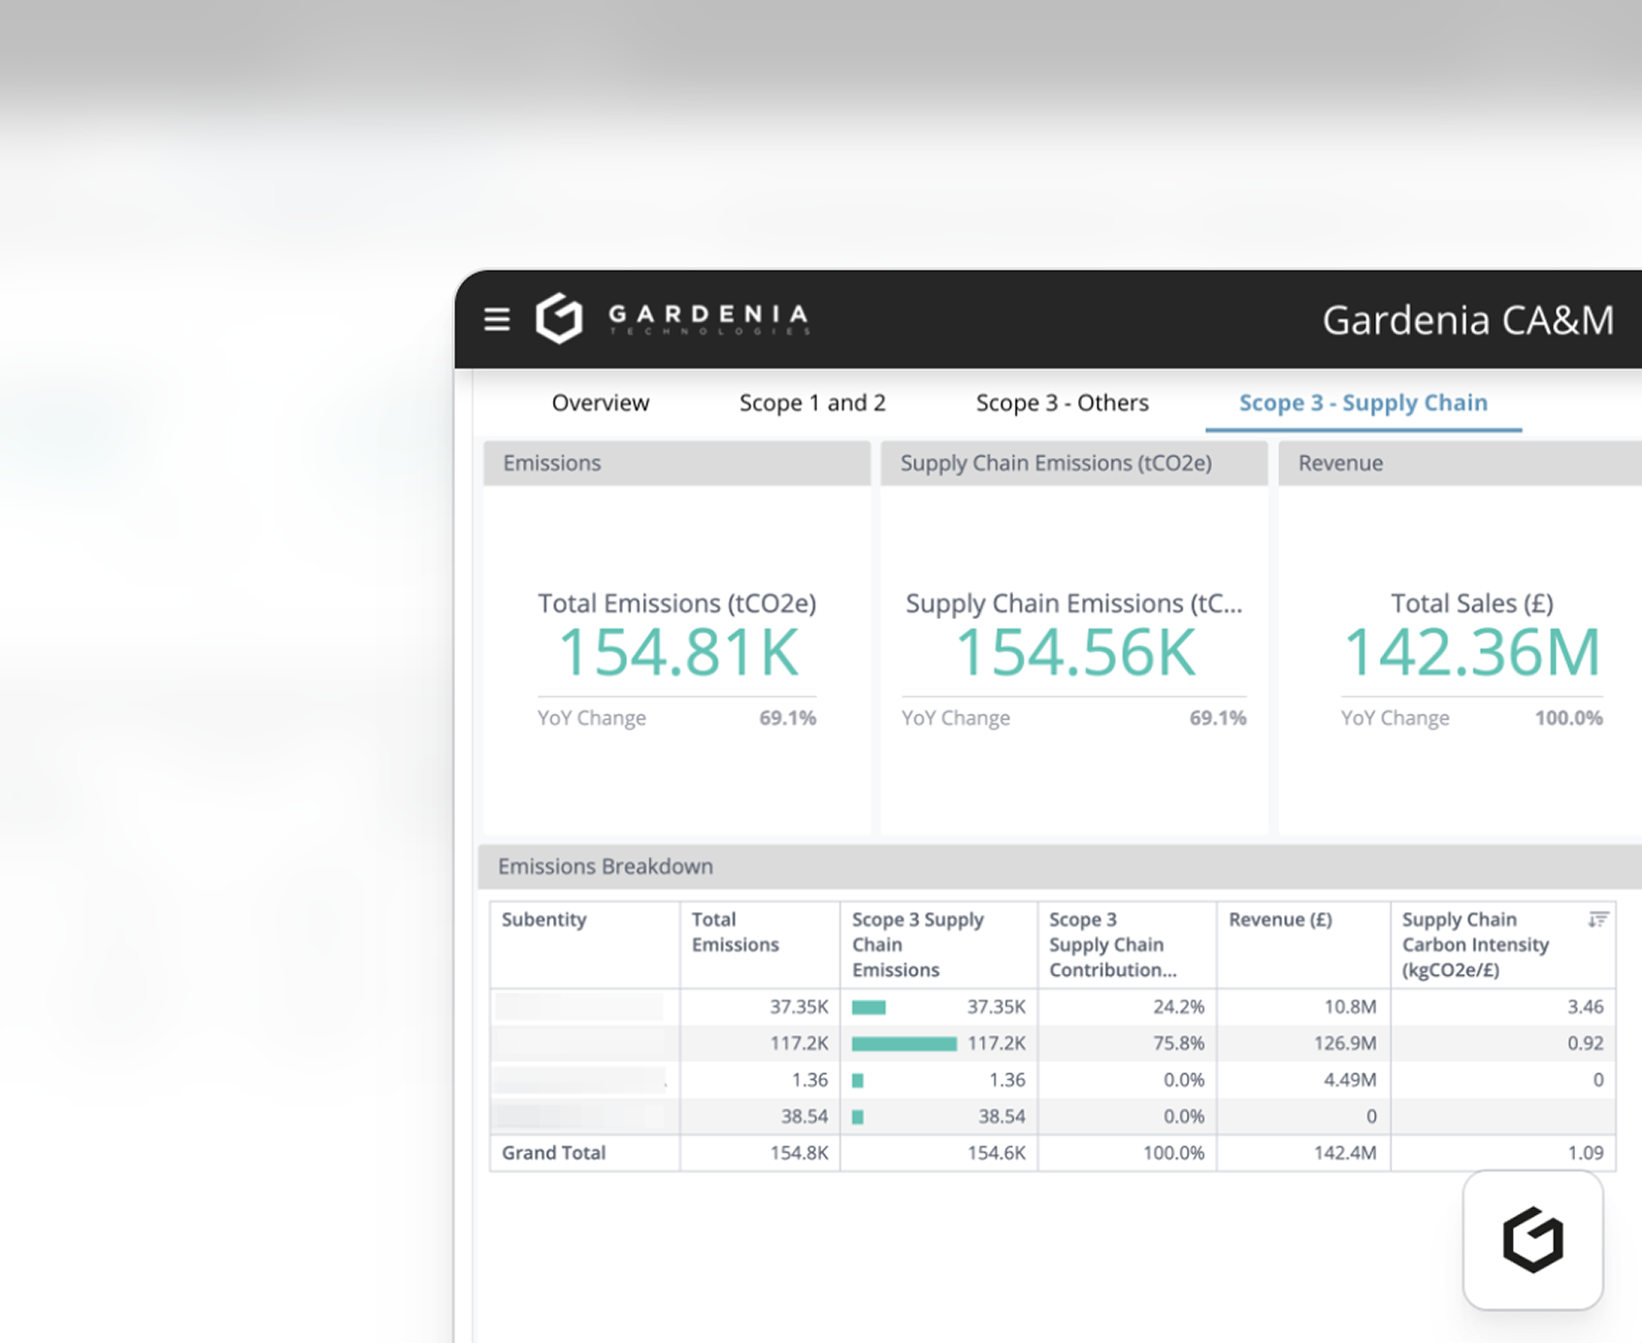Click the floating Gardenia hexagon button
This screenshot has width=1642, height=1343.
click(1532, 1240)
